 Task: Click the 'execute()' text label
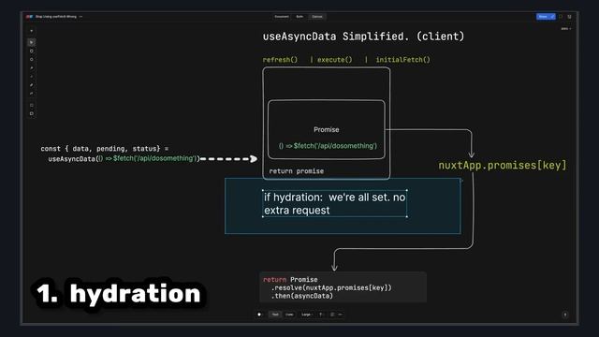pos(335,60)
